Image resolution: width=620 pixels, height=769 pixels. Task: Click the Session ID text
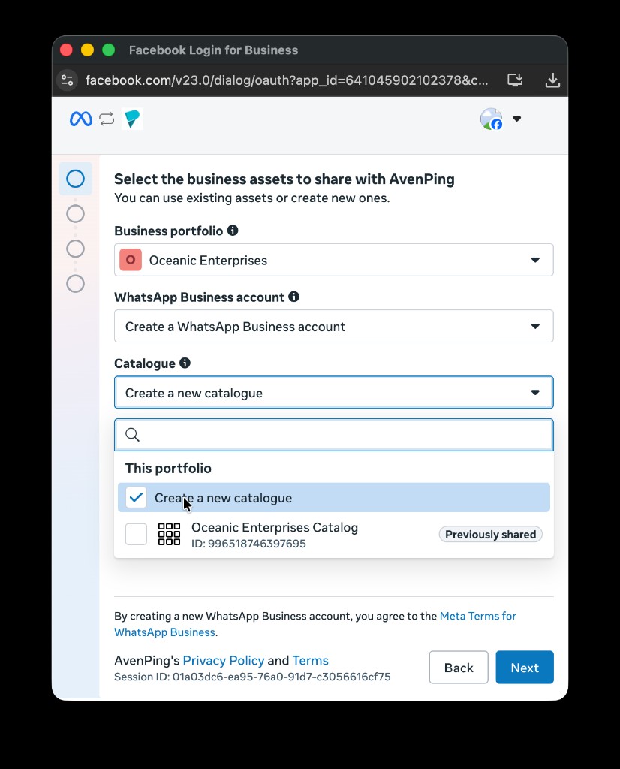[252, 677]
